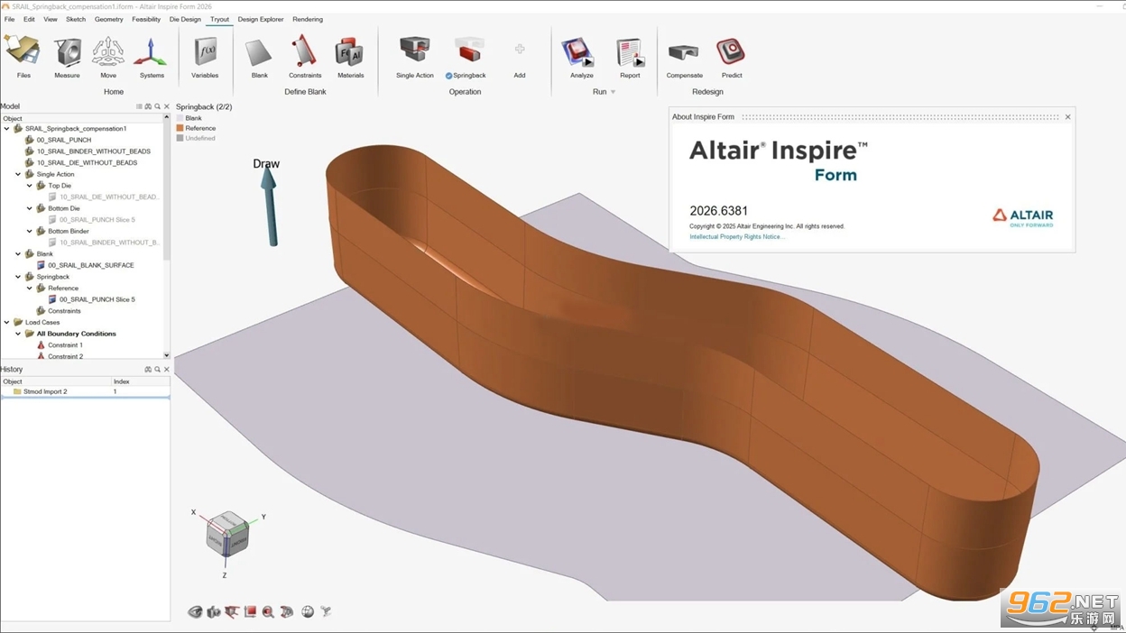
Task: Open the Variables tool
Action: pyautogui.click(x=205, y=51)
